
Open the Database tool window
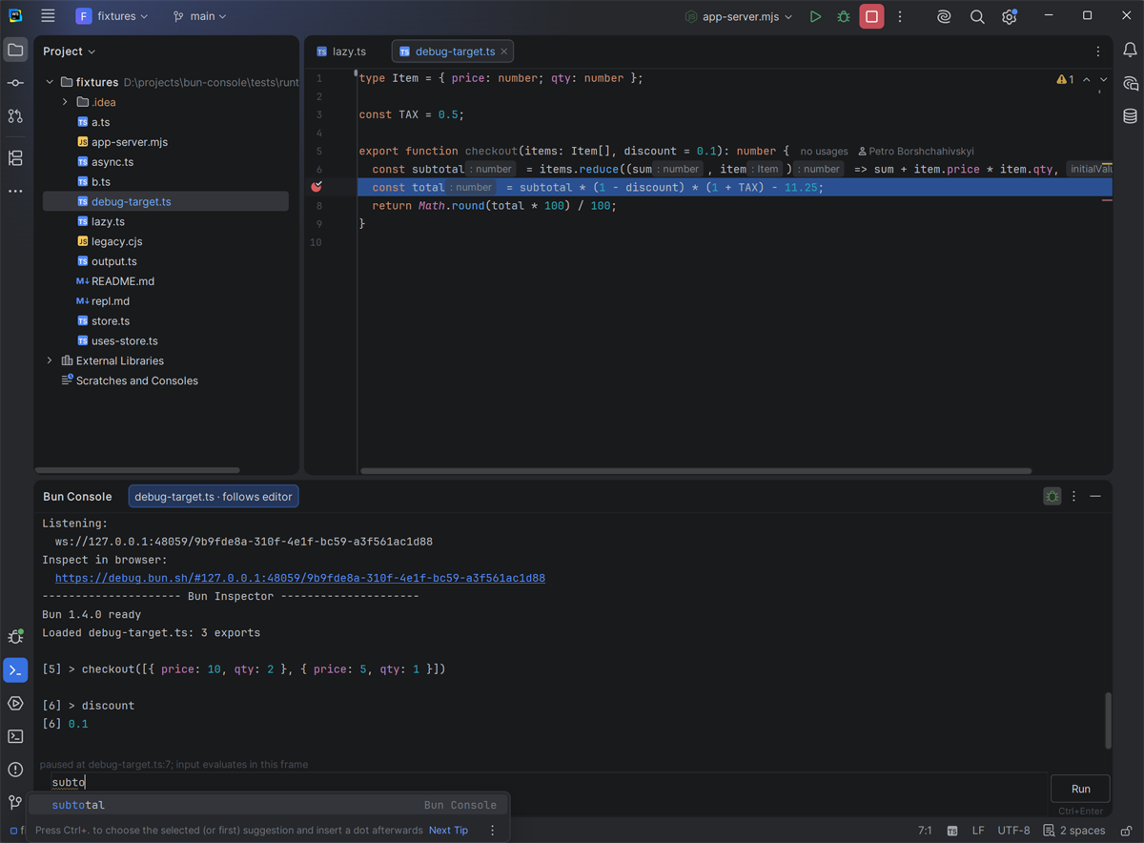(x=1130, y=116)
